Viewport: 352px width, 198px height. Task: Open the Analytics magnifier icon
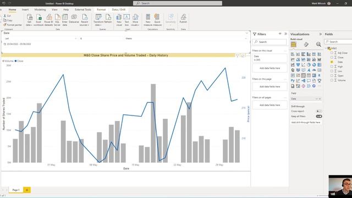click(x=318, y=45)
